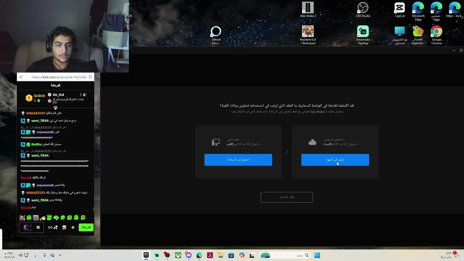Open the Alan Wake 2 desktop shortcut
464x261 pixels.
click(x=308, y=10)
